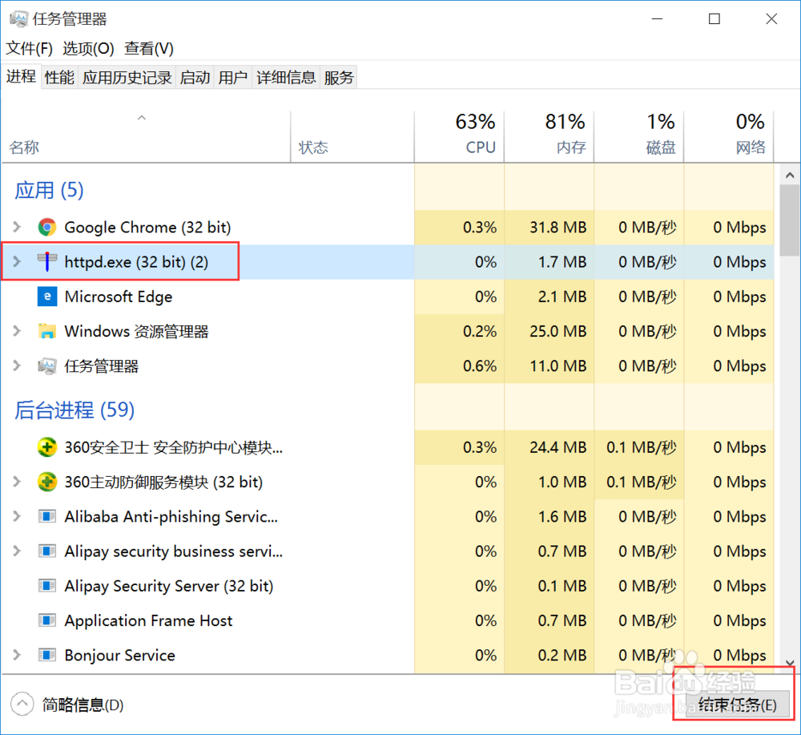Select the Alipay Security Server (32 bit) name

(168, 586)
